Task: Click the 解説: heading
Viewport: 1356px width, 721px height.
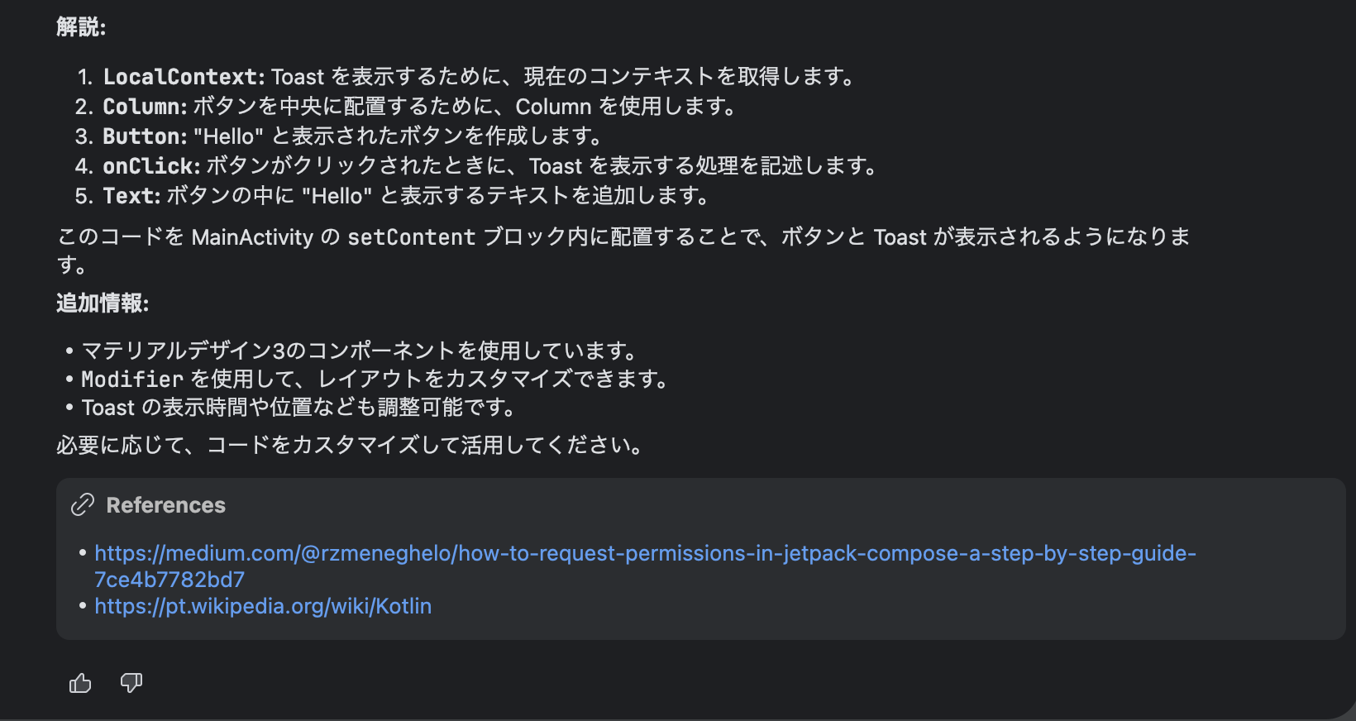Action: point(81,26)
